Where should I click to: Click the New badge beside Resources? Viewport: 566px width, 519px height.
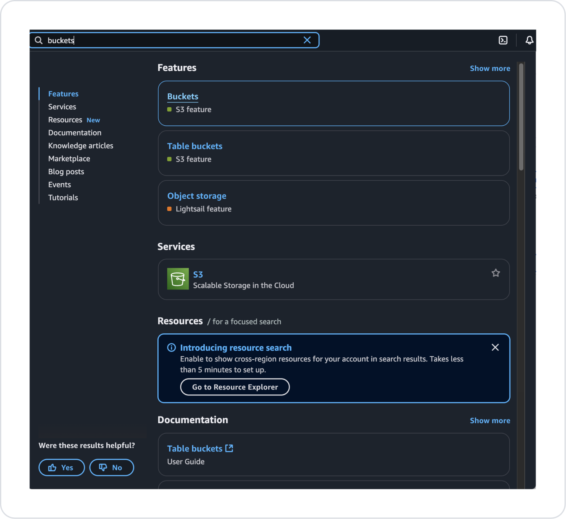click(93, 120)
